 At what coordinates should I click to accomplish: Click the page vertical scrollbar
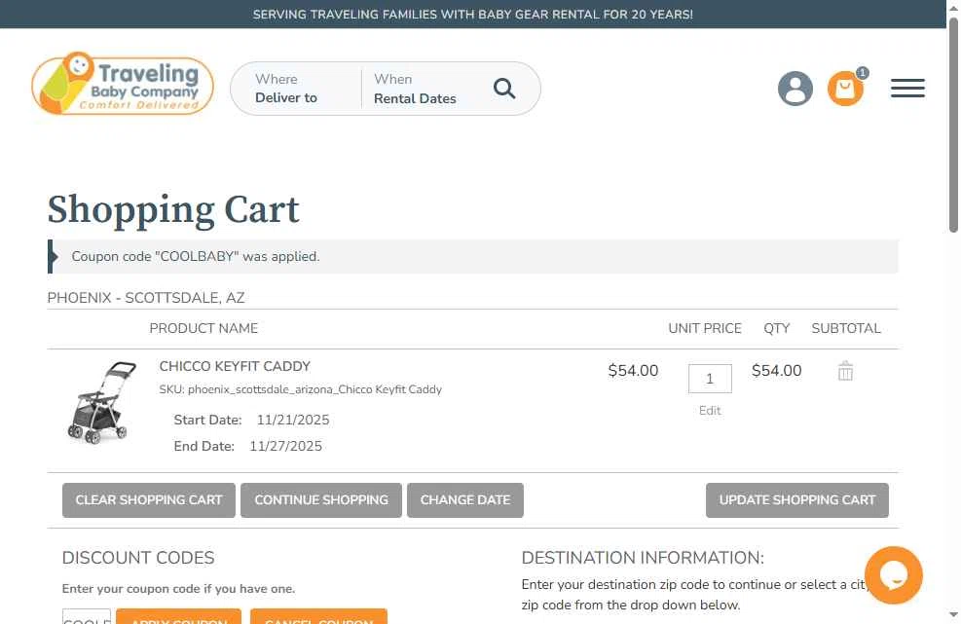coord(953,125)
